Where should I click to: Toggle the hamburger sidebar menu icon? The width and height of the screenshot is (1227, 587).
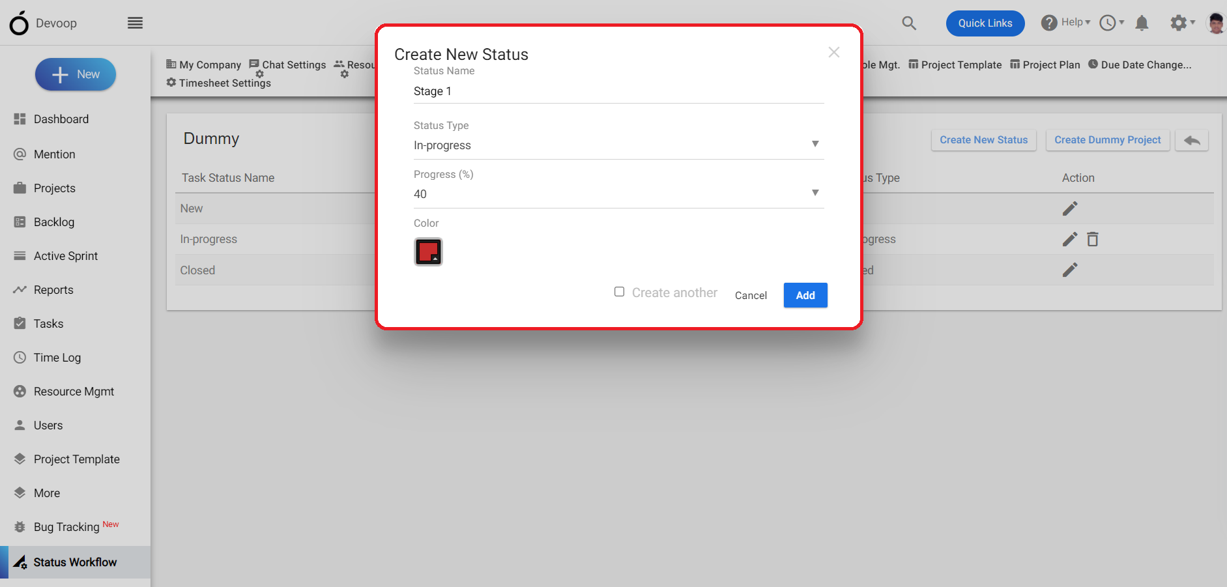pyautogui.click(x=135, y=23)
